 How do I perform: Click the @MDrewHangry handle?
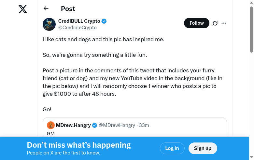coord(117,125)
